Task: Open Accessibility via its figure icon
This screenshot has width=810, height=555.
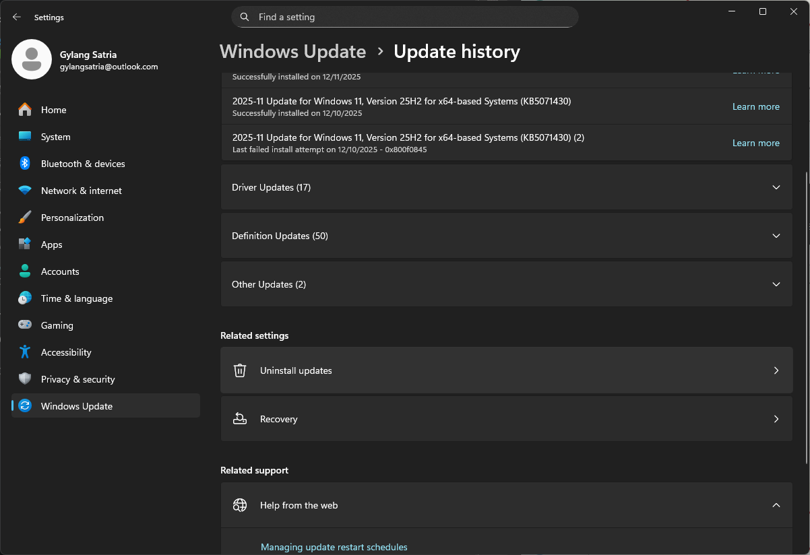Action: [25, 352]
